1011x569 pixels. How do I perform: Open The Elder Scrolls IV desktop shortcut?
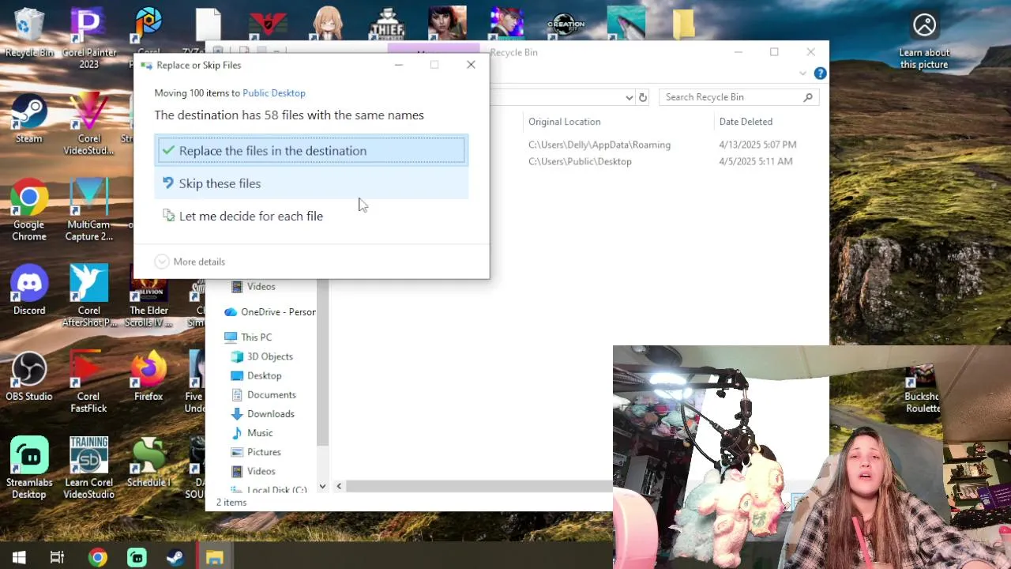148,296
